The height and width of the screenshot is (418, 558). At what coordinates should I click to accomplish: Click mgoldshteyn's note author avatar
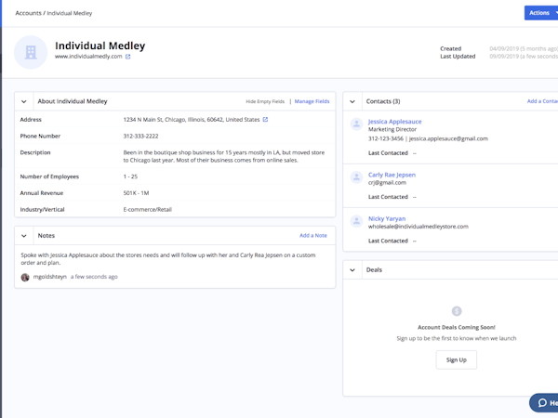25,277
